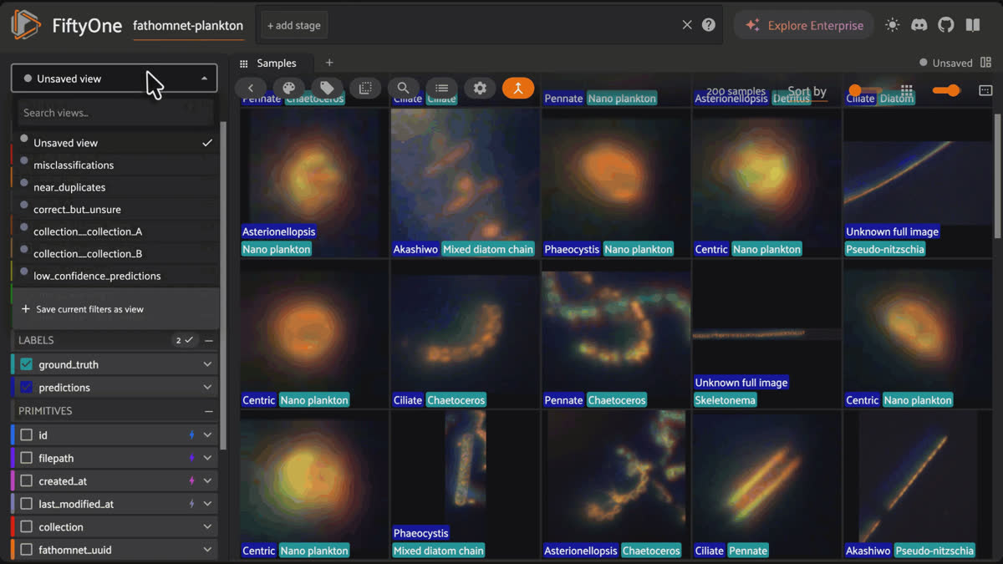The width and height of the screenshot is (1003, 564).
Task: Check the id field checkbox
Action: pyautogui.click(x=26, y=435)
